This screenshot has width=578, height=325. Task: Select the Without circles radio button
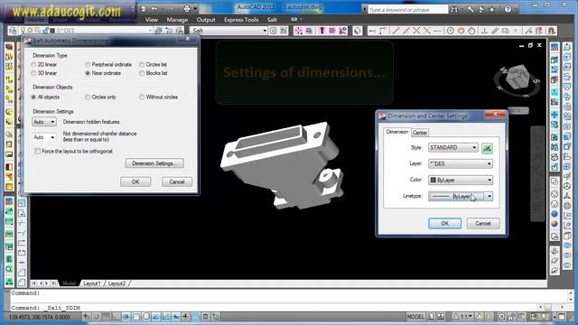(x=142, y=97)
